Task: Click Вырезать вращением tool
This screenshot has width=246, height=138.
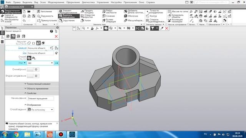Action: [x=69, y=16]
